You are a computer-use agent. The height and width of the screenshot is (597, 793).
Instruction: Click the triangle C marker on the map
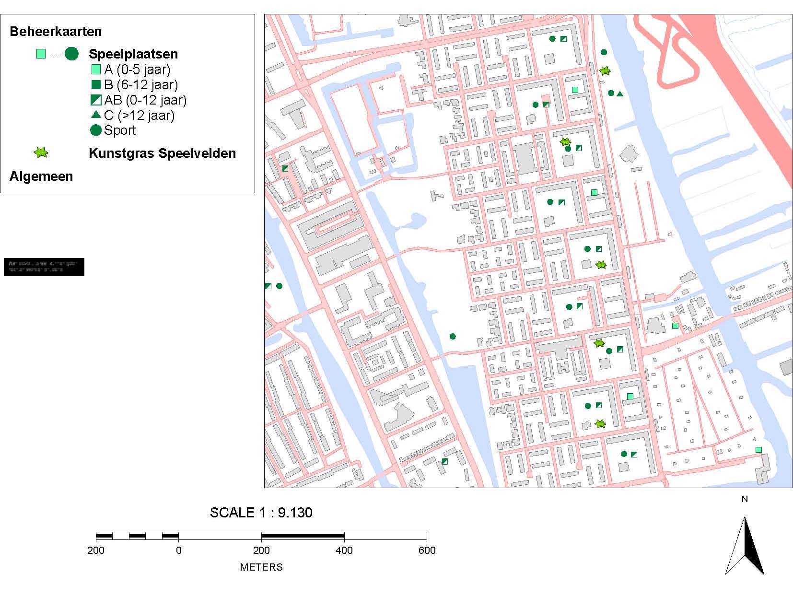620,94
